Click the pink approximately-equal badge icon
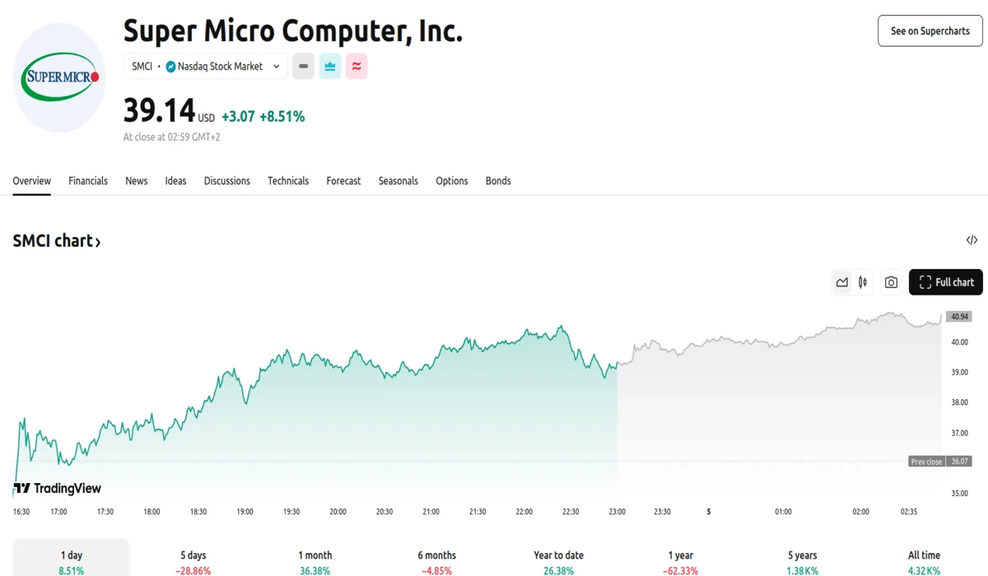Viewport: 988px width, 576px height. point(357,67)
